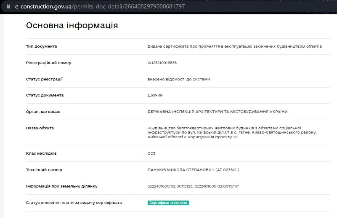This screenshot has height=217, width=337.
Task: Click cadastral number 3222481600:02:001:5147
Action: [x=217, y=186]
